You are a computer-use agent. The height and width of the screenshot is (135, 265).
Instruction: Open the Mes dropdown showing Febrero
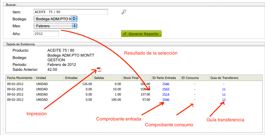point(55,26)
